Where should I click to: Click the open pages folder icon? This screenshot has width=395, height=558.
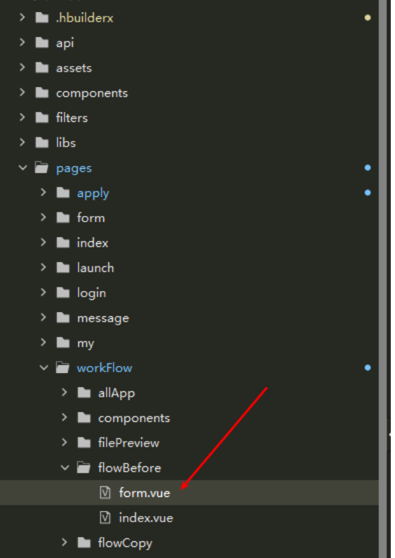pos(41,168)
